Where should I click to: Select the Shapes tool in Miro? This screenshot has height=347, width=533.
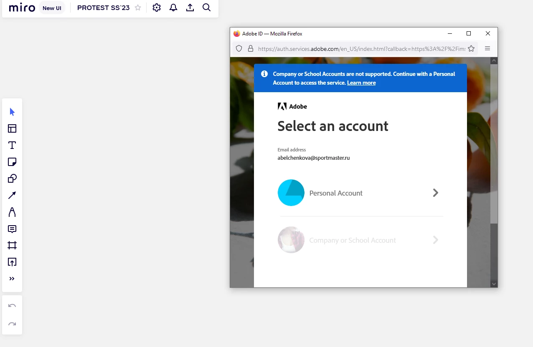pyautogui.click(x=12, y=179)
